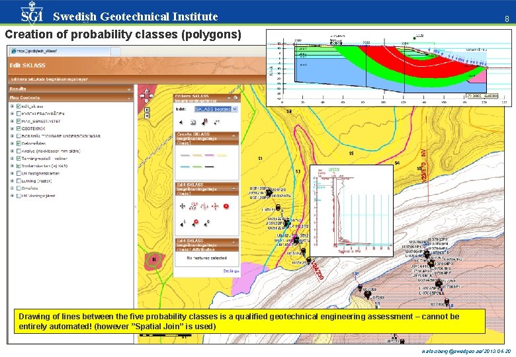Click the 'No features selected' text

(x=206, y=258)
